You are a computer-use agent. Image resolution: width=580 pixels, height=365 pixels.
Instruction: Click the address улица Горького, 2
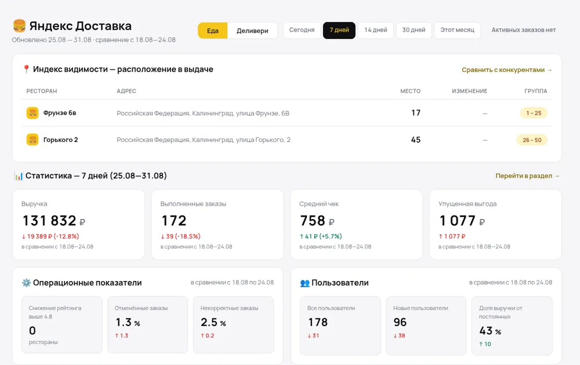coord(204,140)
